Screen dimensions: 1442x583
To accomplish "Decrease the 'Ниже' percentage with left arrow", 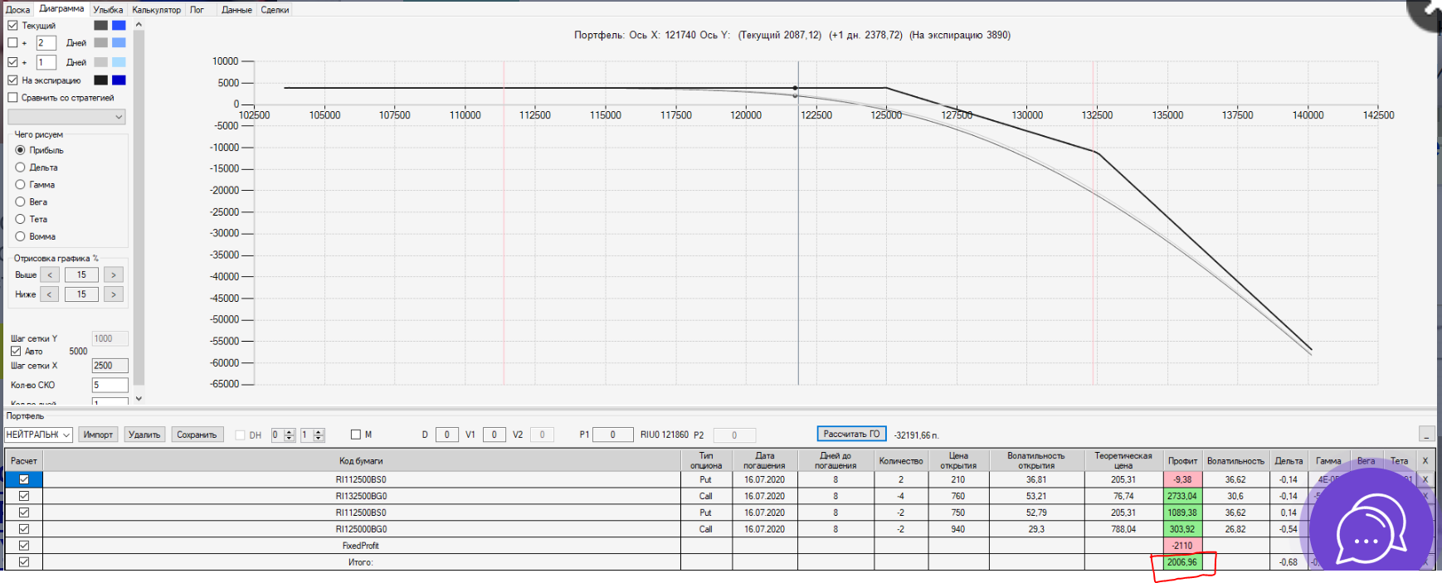I will pos(49,294).
